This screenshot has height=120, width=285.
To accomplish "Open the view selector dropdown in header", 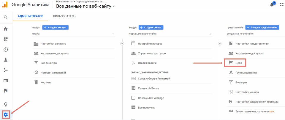I will pos(85,6).
